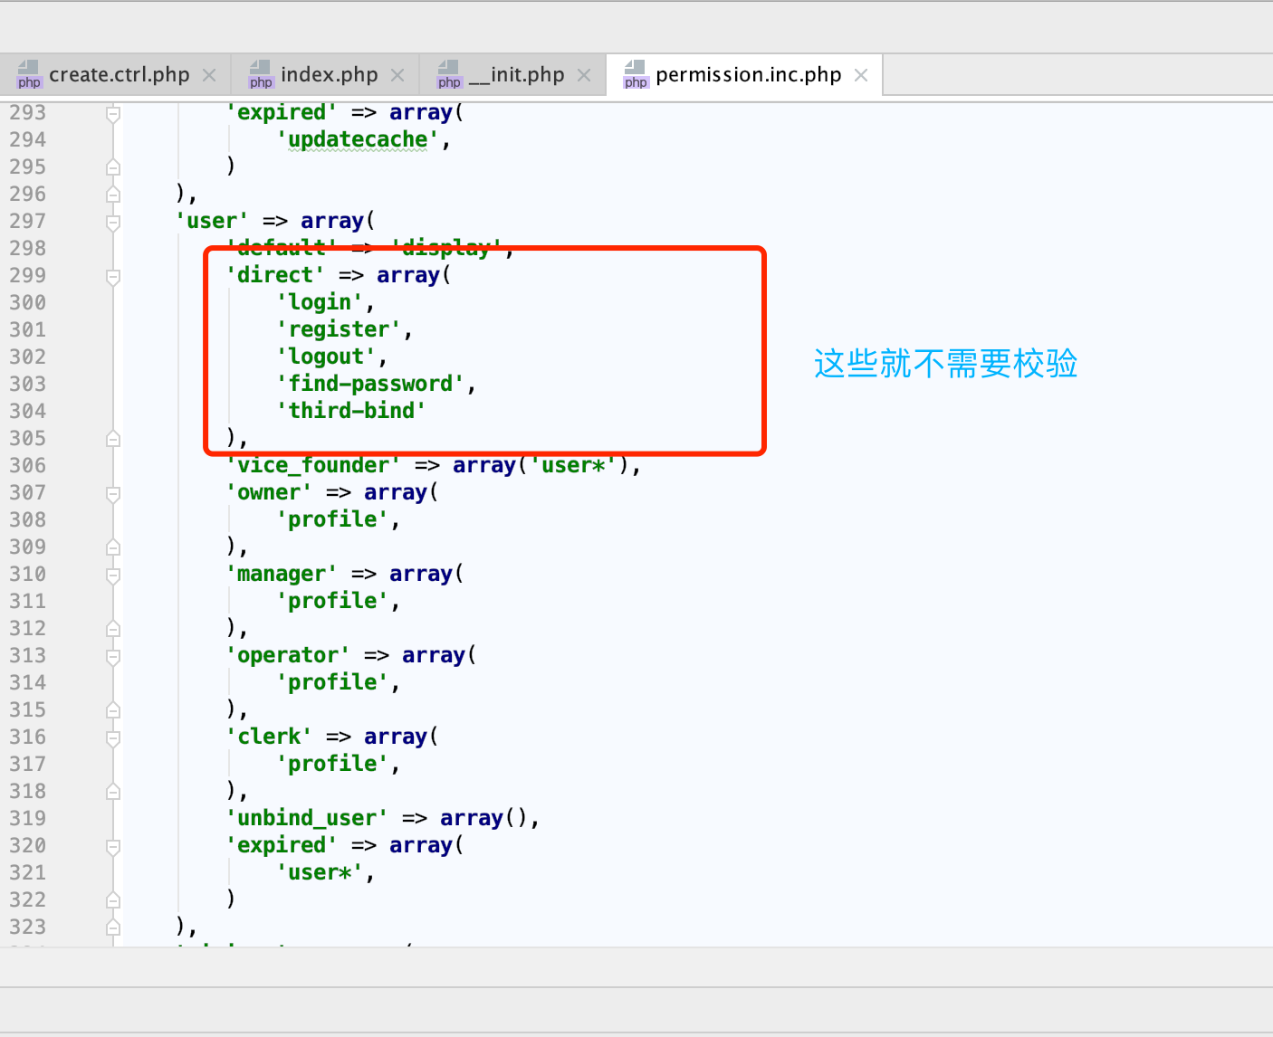Switch to the index.php tab
Screen dimensions: 1273x1037
(329, 75)
